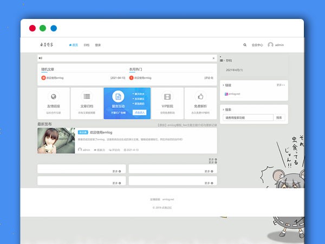This screenshot has width=325, height=244.
Task: Click the admin avatar icon in header
Action: pos(270,45)
